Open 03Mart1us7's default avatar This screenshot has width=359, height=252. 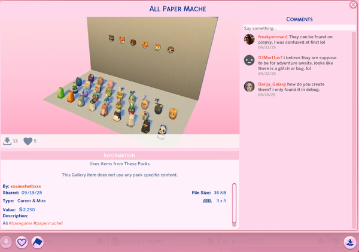pos(249,60)
